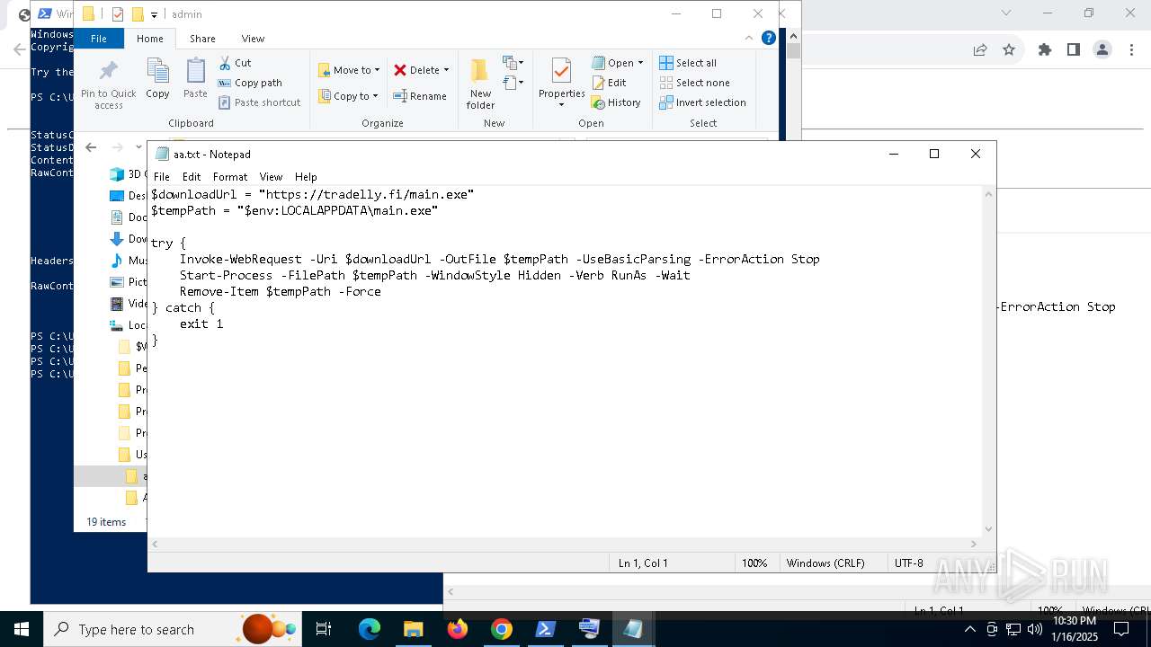Open Task View on the taskbar

pos(324,629)
